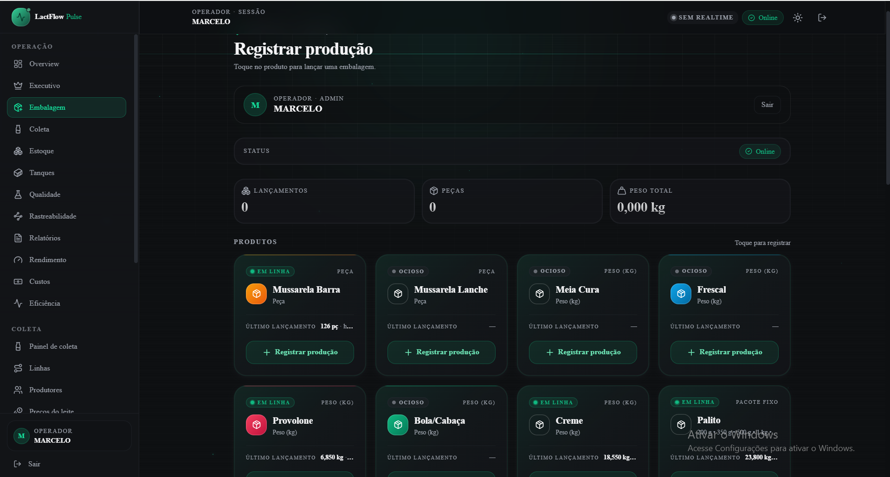
Task: Click EM LINHA badge on Provolone
Action: coord(270,402)
